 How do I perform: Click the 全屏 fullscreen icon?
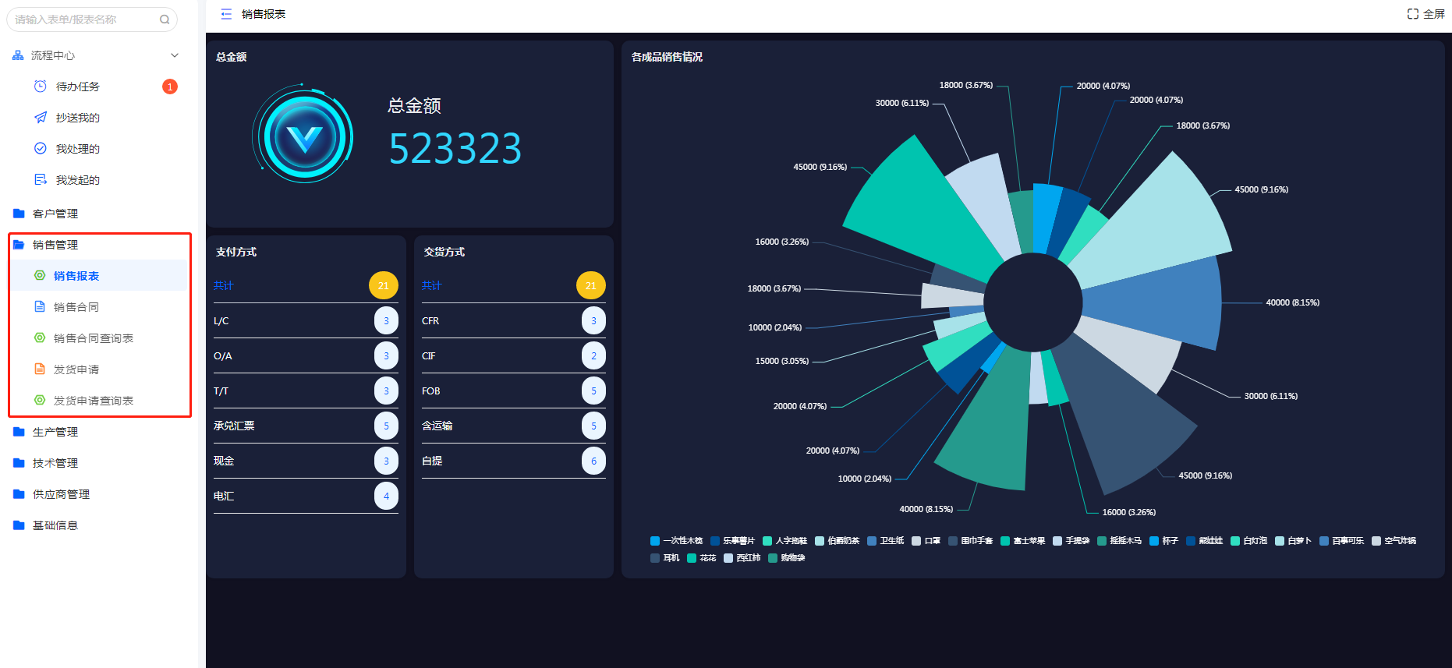[1412, 14]
